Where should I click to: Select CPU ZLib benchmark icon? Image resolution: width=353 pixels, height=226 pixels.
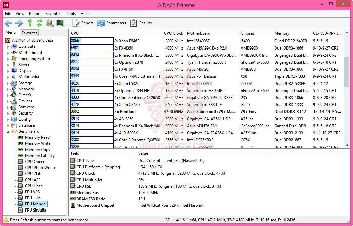[x=21, y=174]
